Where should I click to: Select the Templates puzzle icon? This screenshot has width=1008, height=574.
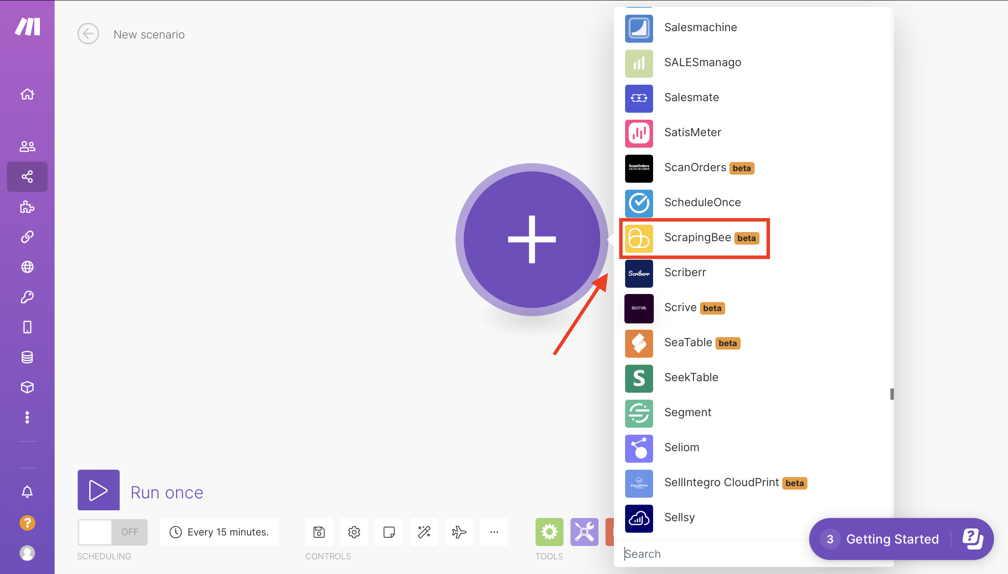click(27, 207)
